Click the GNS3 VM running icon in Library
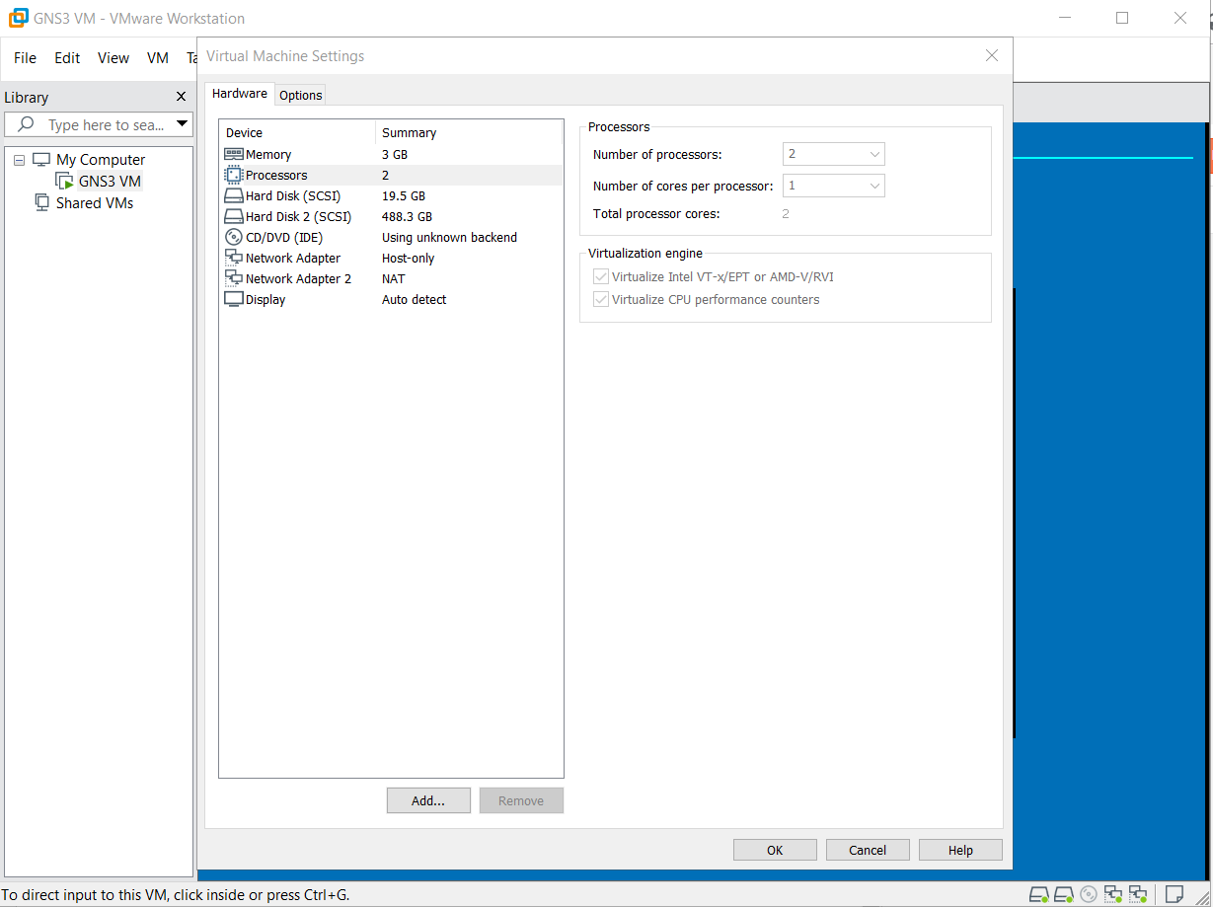1213x907 pixels. [64, 181]
